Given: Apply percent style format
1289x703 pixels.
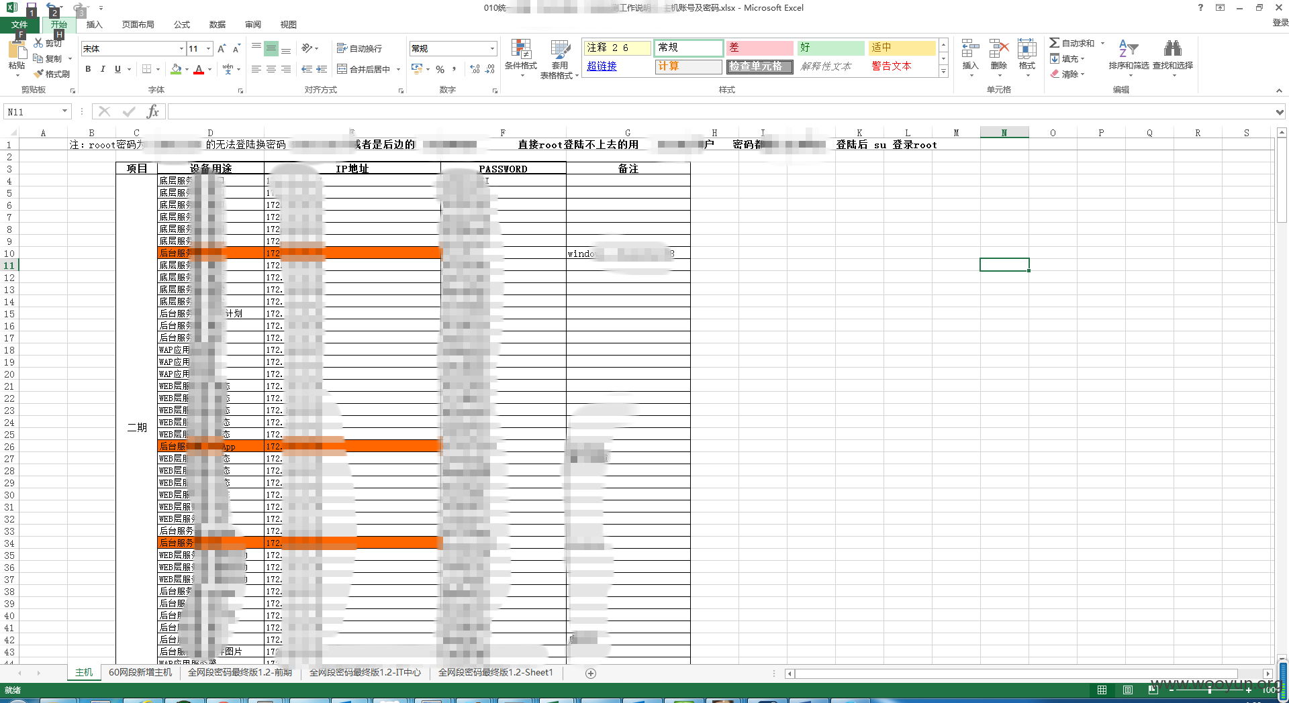Looking at the screenshot, I should pyautogui.click(x=440, y=69).
